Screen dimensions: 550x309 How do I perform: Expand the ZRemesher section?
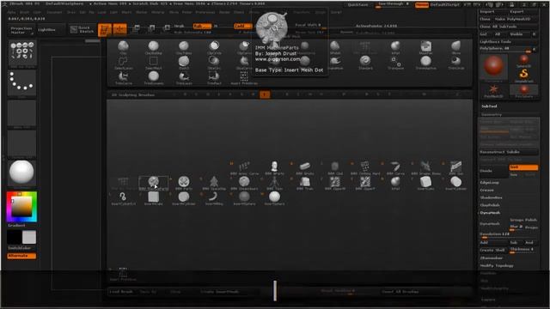point(491,258)
